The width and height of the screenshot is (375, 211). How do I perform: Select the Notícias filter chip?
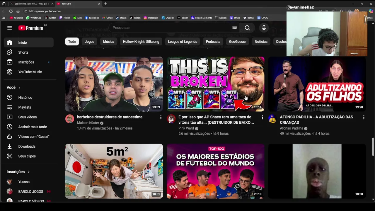pos(261,42)
